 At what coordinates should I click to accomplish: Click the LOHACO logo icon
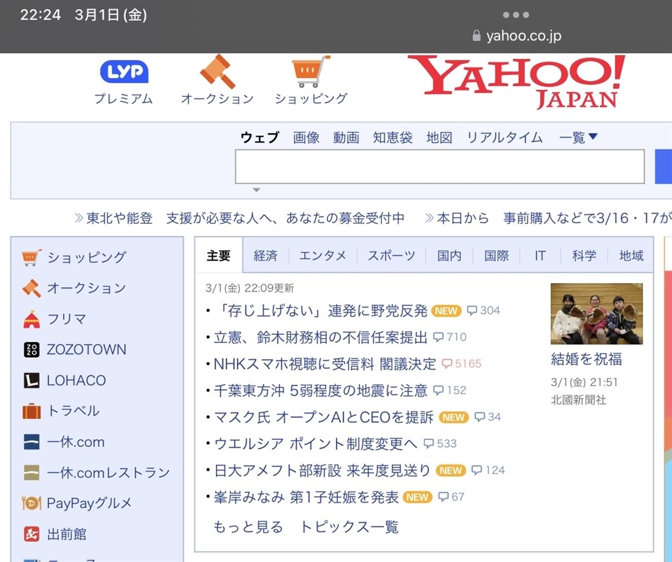(31, 380)
